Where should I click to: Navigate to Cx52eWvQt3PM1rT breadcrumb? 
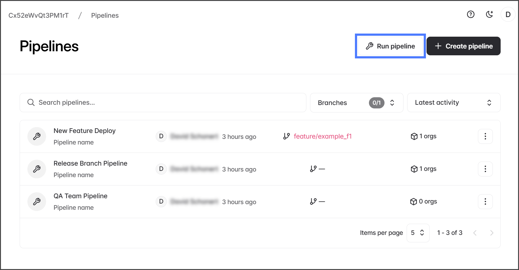click(39, 16)
